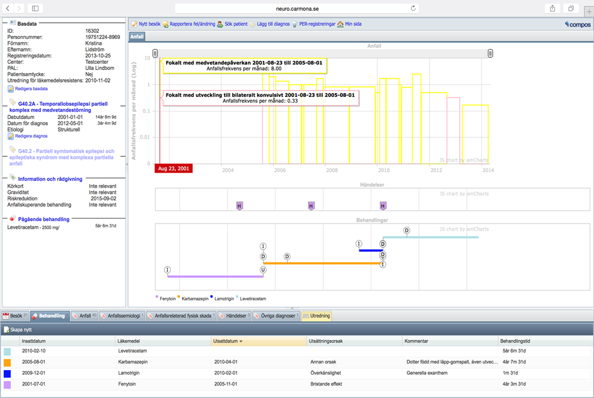Screen dimensions: 594x398
Task: Go forward with Safari's forward arrow
Action: tap(19, 8)
